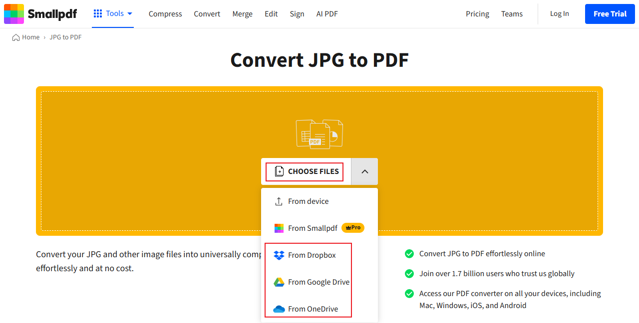Click the CHOOSE FILES upload button
Viewport: 639px width, 323px height.
pyautogui.click(x=305, y=171)
